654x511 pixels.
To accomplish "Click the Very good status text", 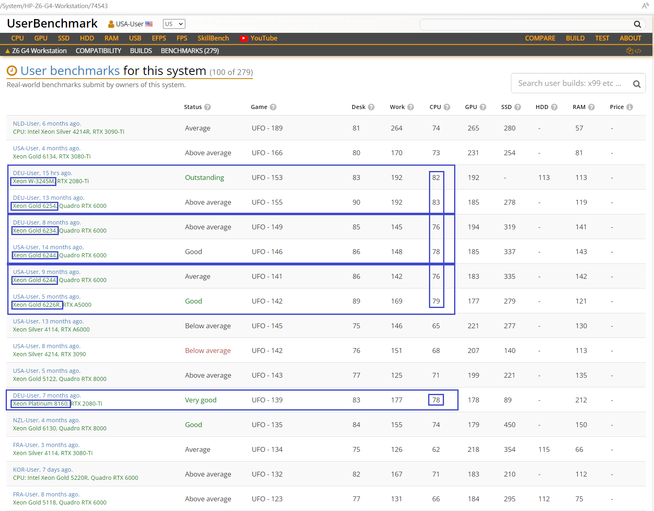I will (x=201, y=400).
